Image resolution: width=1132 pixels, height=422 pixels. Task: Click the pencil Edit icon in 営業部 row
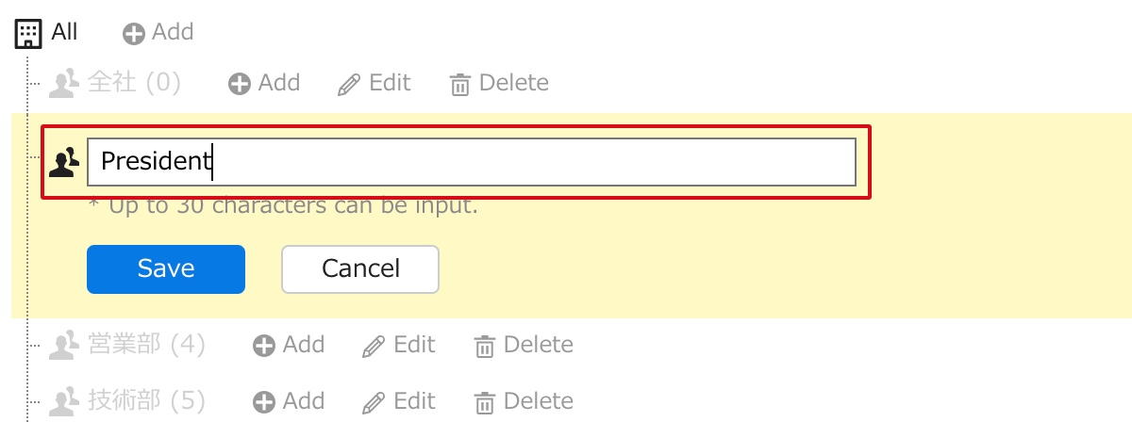pyautogui.click(x=374, y=346)
